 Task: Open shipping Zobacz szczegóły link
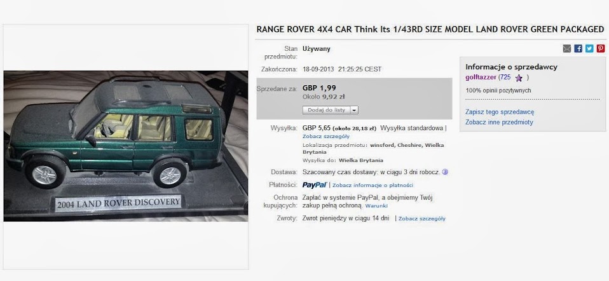[326, 137]
